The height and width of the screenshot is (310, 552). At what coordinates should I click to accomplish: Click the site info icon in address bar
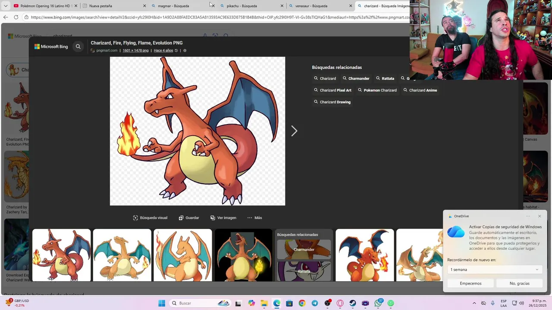pos(26,17)
